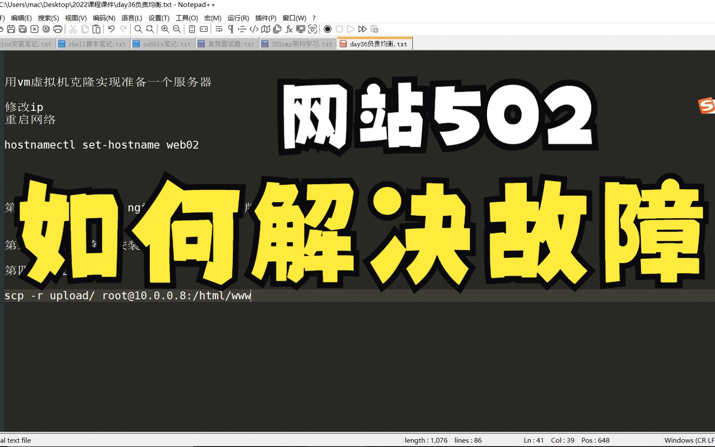The width and height of the screenshot is (715, 447).
Task: Open the Document List toolbar icon
Action: pos(277,29)
